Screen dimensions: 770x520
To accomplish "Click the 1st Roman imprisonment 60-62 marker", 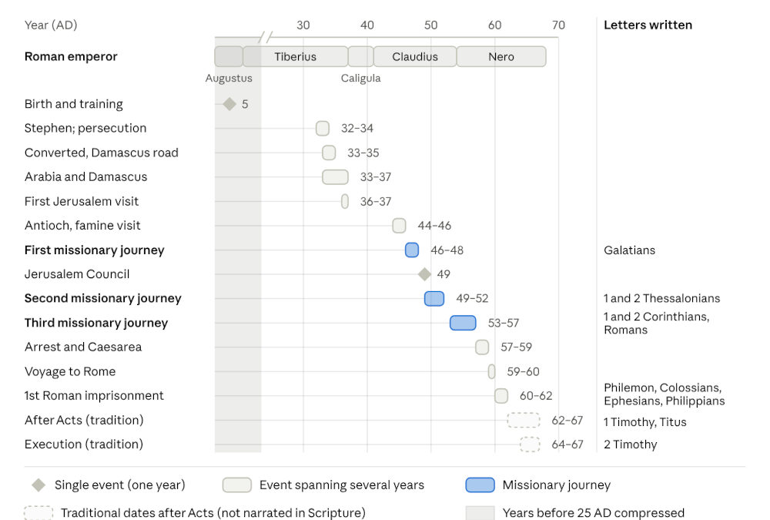I will pyautogui.click(x=501, y=396).
